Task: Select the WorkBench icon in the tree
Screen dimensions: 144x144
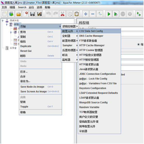Action: click(x=7, y=48)
